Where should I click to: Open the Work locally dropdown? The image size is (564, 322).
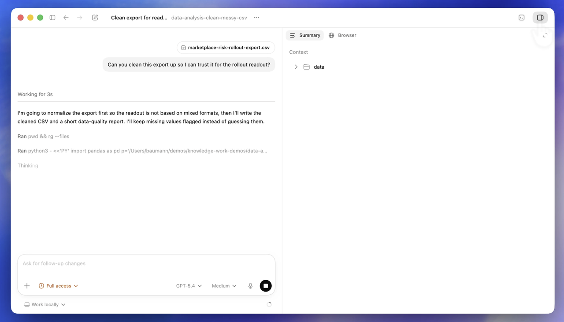point(45,304)
